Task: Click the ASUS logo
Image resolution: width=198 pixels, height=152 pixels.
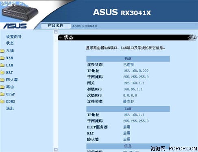Action: pos(15,26)
